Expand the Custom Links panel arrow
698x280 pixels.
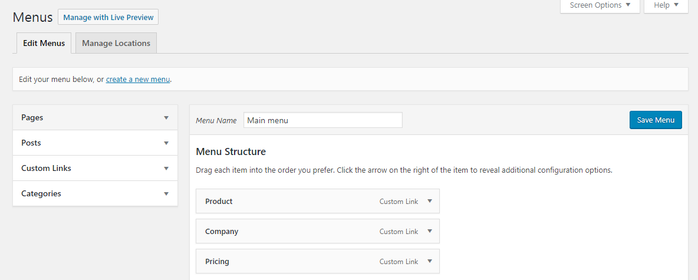[x=166, y=169]
